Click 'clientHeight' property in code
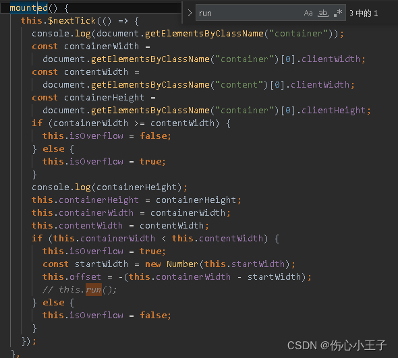 click(333, 111)
